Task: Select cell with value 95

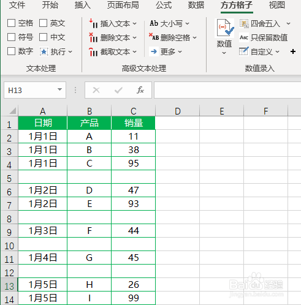Action: [134, 164]
